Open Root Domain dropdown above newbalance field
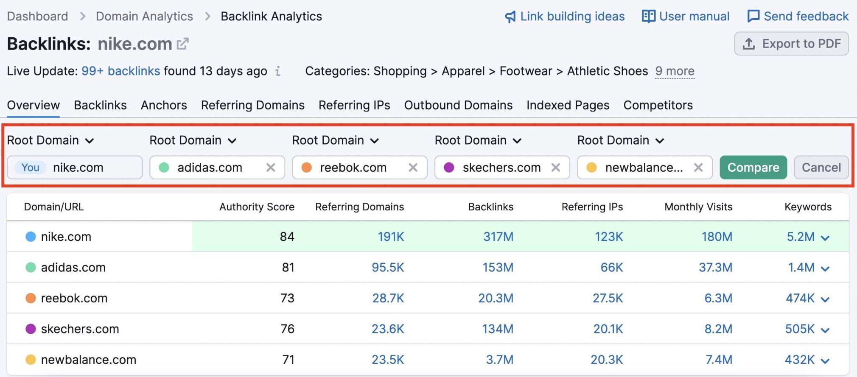The image size is (857, 377). (x=621, y=140)
